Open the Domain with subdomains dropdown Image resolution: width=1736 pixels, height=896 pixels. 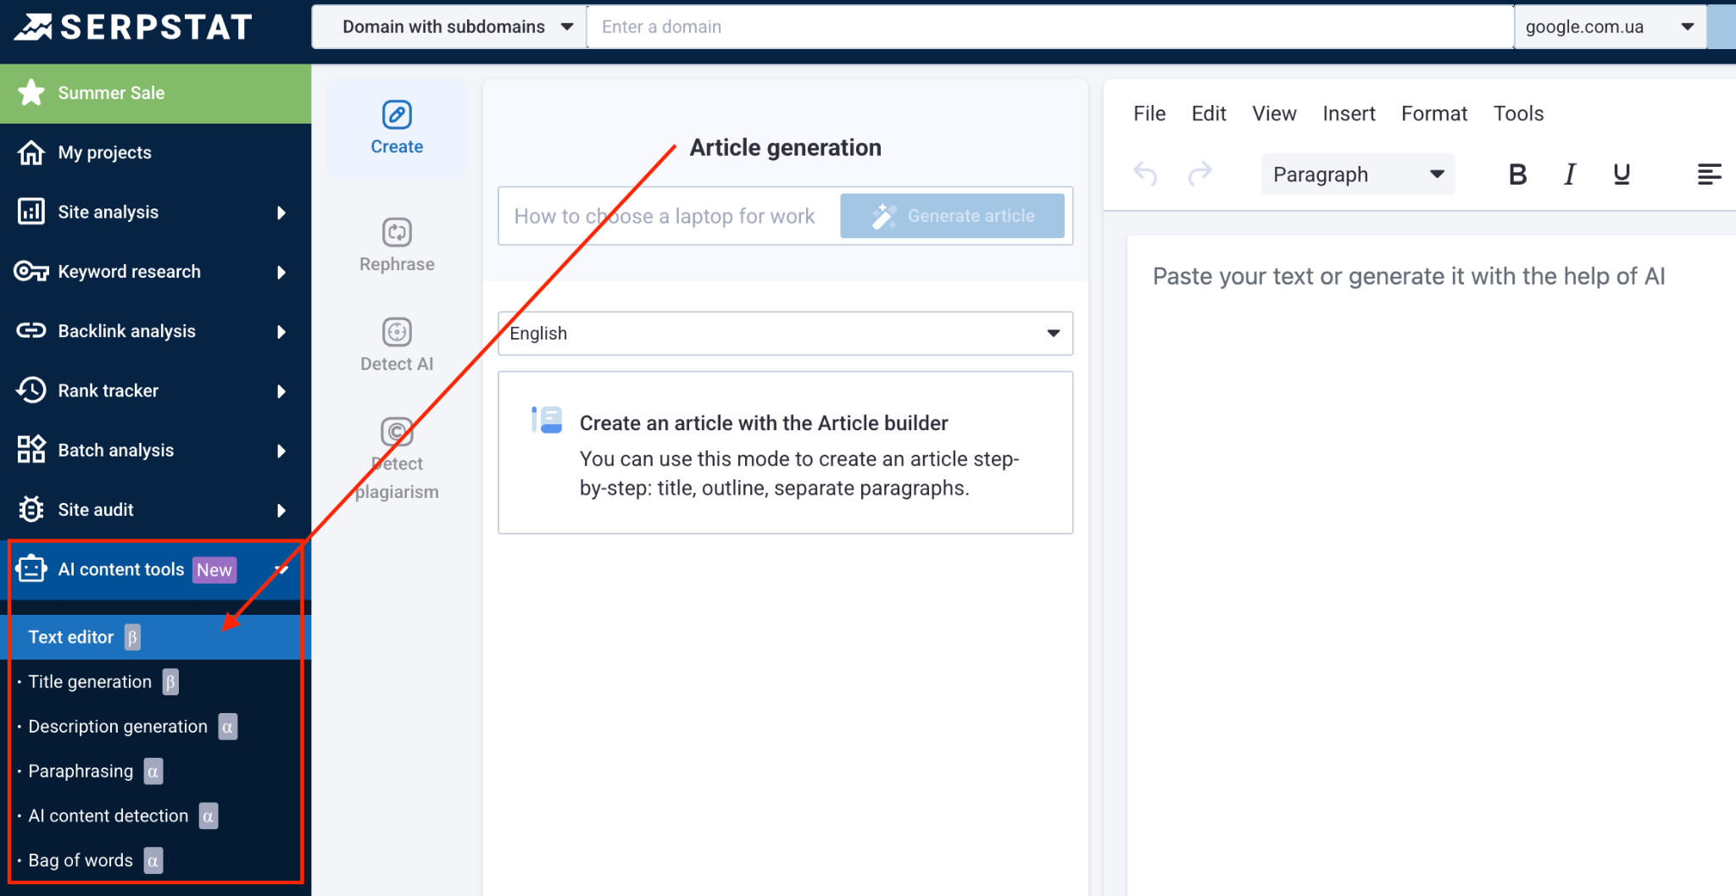(449, 26)
